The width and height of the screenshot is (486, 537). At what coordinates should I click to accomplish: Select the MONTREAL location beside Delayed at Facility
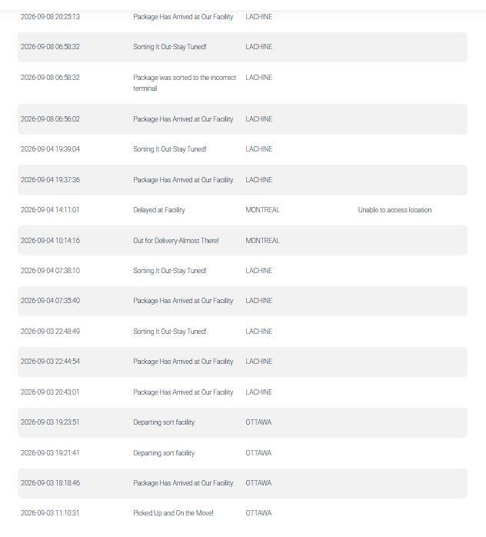click(x=262, y=210)
